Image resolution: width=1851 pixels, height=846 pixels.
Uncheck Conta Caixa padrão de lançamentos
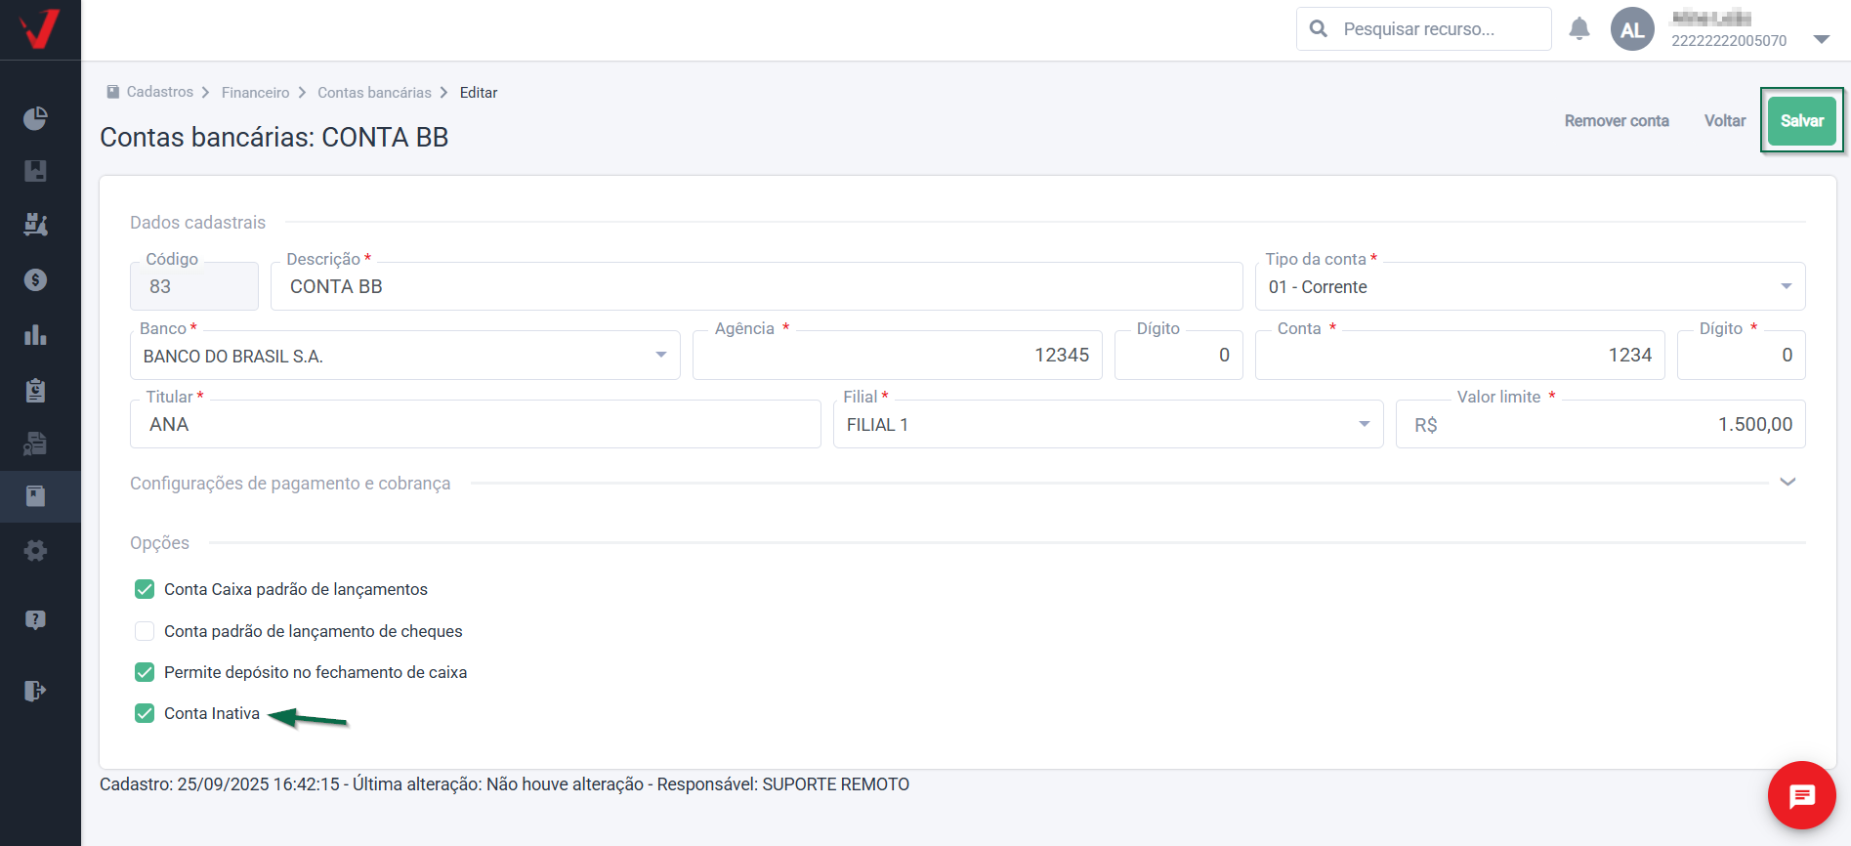pyautogui.click(x=145, y=589)
